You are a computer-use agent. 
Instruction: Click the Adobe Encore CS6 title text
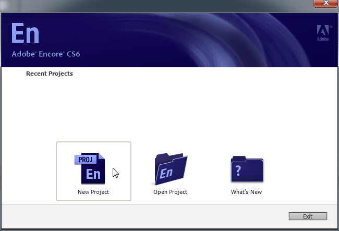coord(46,54)
